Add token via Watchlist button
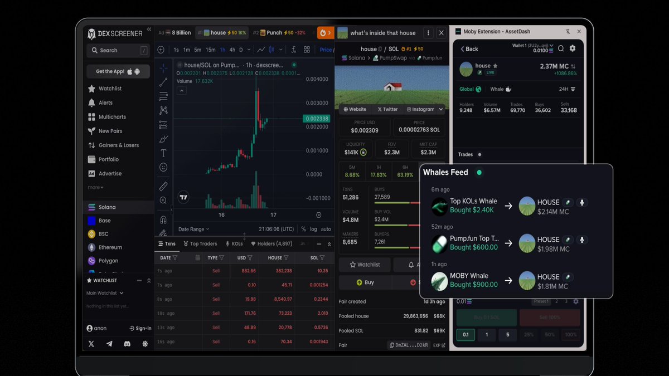This screenshot has width=669, height=376. [x=365, y=265]
